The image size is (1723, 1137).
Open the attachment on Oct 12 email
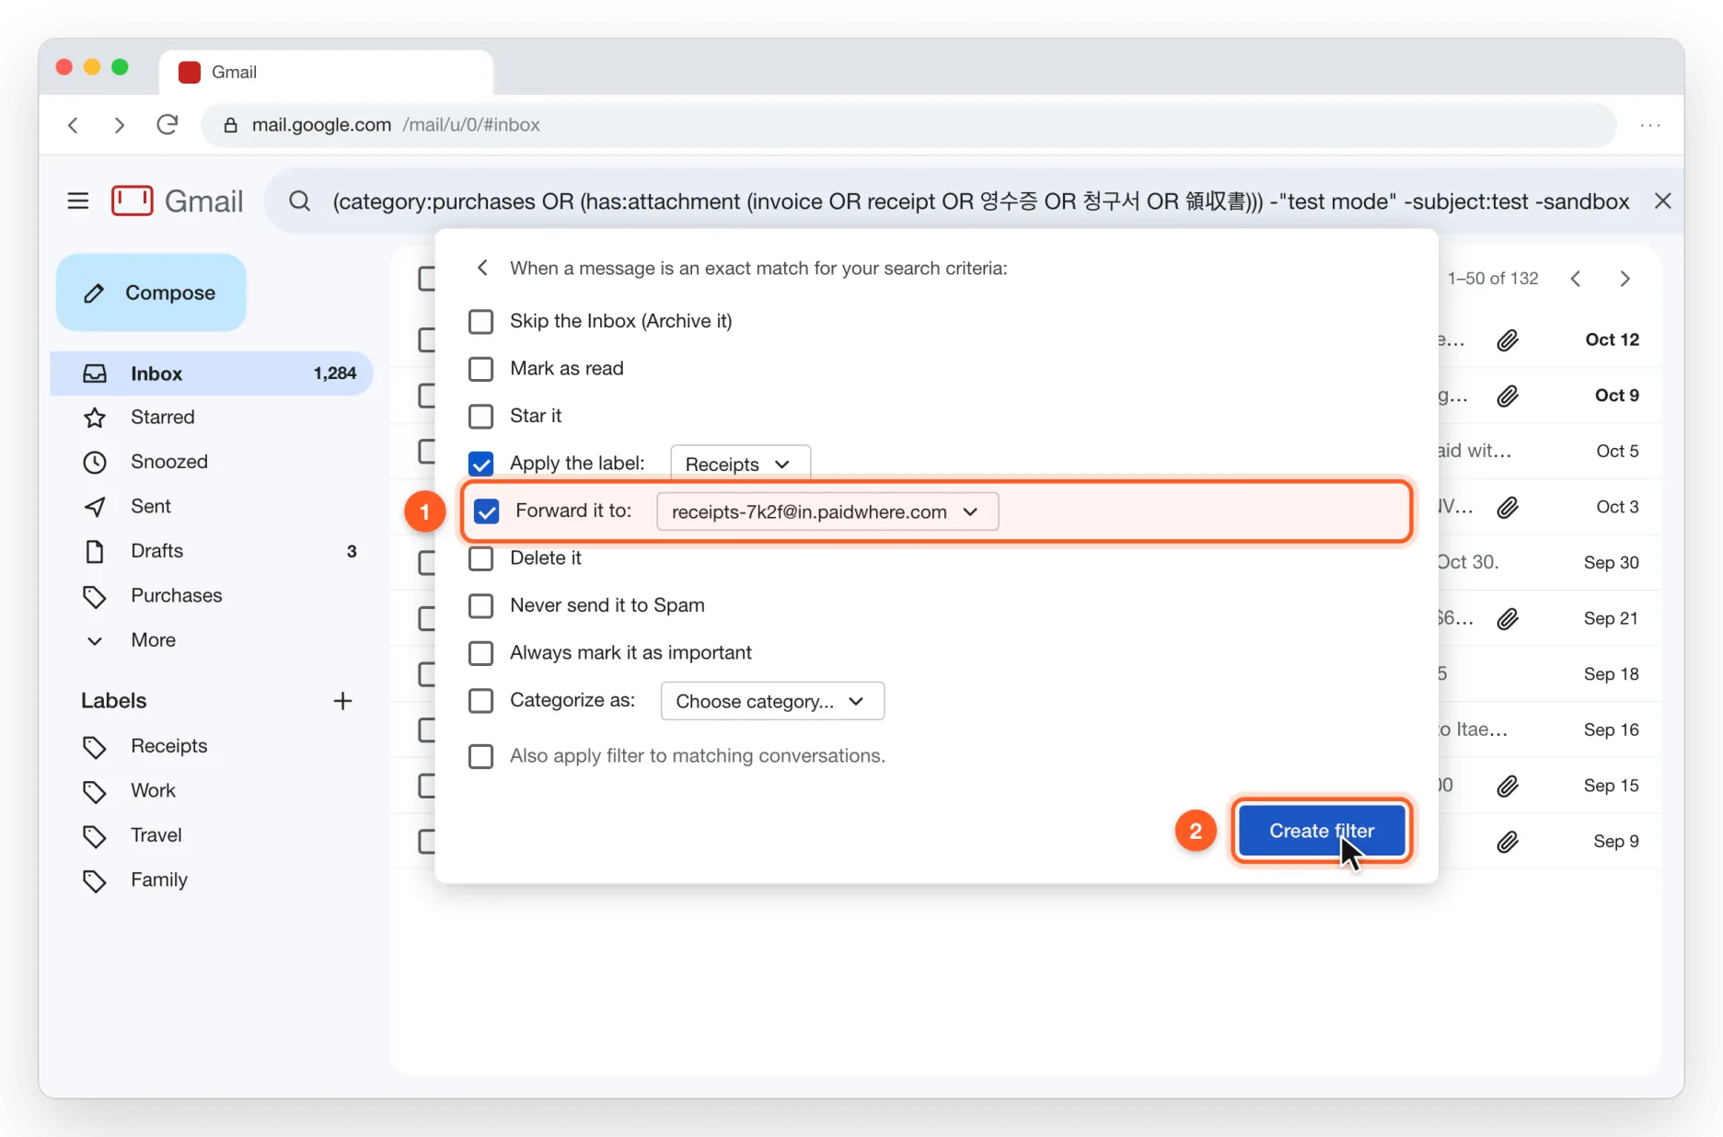(x=1507, y=340)
